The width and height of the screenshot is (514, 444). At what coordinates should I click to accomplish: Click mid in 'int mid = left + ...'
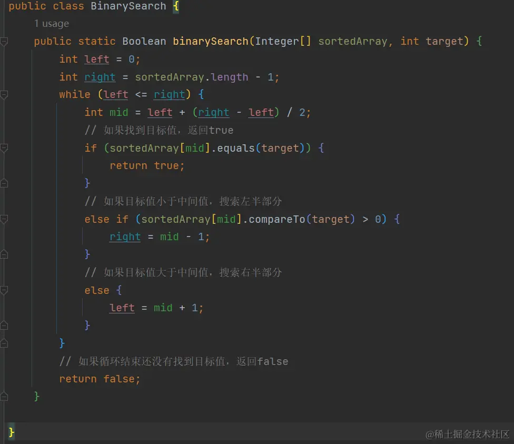click(118, 113)
